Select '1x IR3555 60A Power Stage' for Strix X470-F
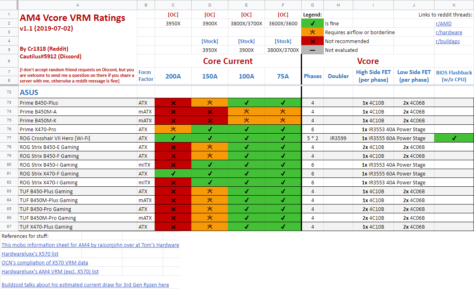The height and width of the screenshot is (289, 474). point(393,173)
